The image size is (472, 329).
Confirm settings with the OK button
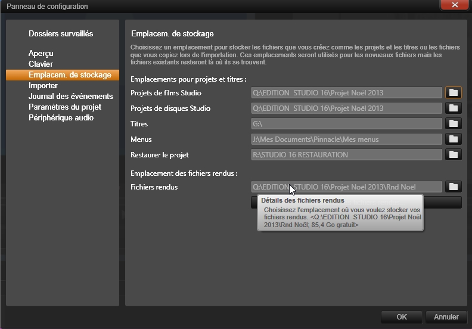tap(402, 317)
